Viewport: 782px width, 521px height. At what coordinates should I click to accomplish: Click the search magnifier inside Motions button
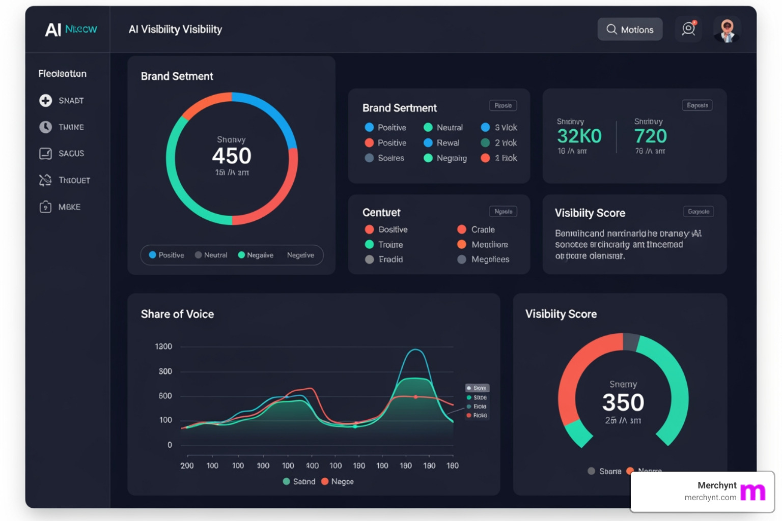point(611,29)
